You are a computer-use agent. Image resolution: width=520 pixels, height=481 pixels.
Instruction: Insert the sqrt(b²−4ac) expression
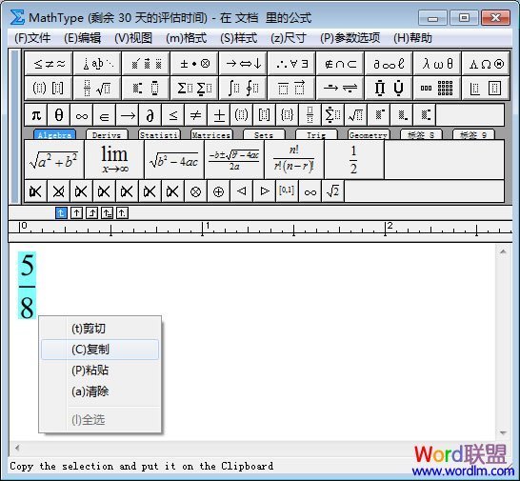174,160
